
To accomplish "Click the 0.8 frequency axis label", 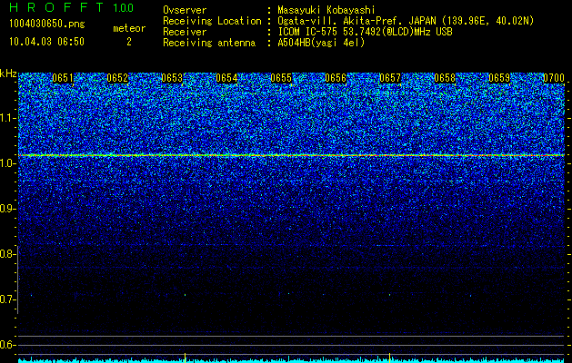I will pyautogui.click(x=6, y=254).
